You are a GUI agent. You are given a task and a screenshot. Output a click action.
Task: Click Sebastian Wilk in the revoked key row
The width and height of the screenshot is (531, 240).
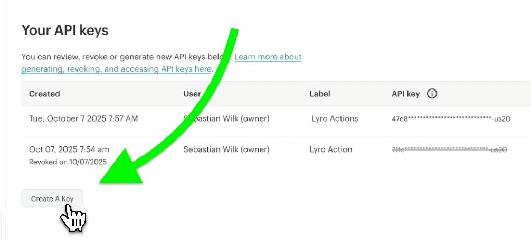click(226, 149)
